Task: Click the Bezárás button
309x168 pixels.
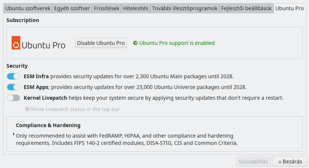Action: click(x=290, y=161)
